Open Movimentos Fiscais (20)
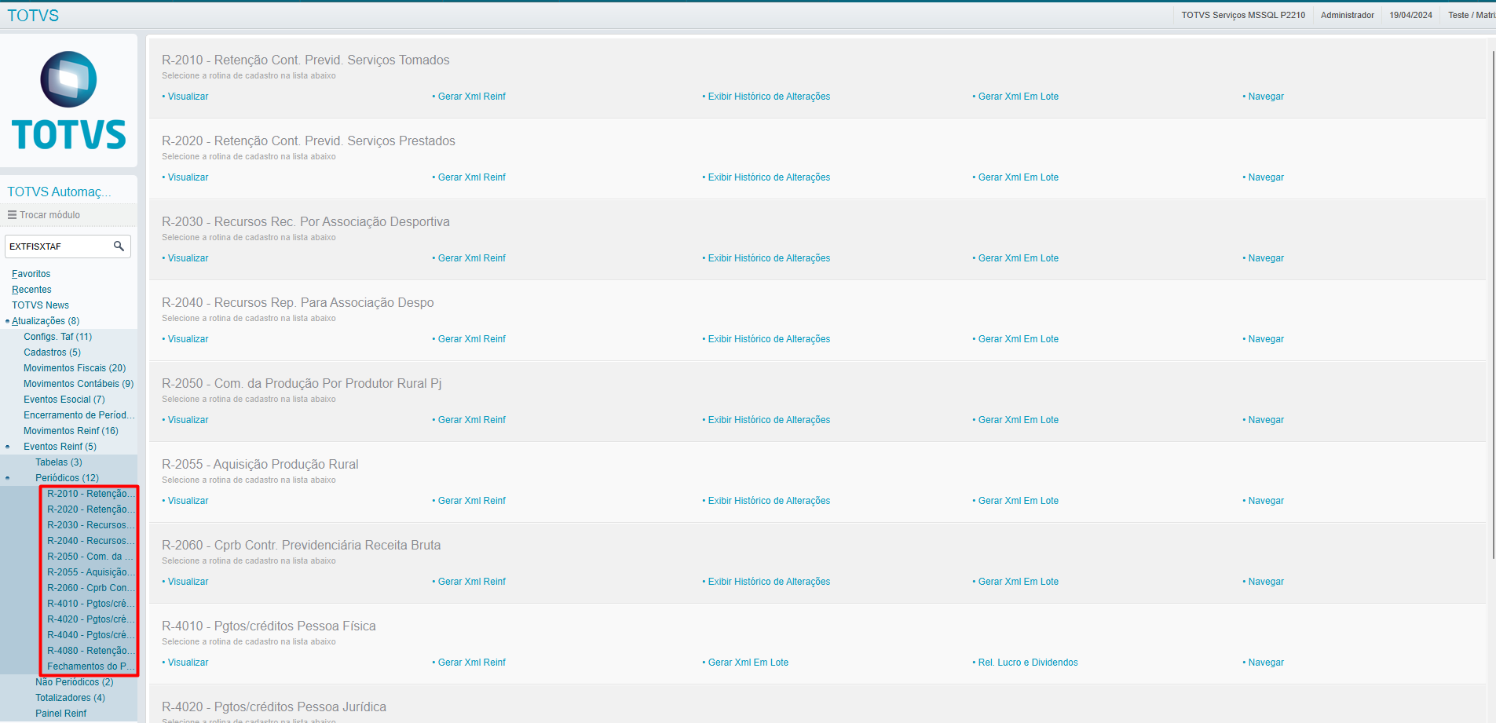 pos(75,368)
